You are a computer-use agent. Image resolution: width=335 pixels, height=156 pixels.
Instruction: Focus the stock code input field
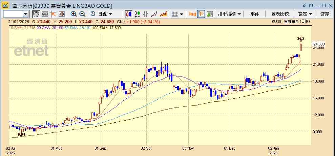pyautogui.click(x=13, y=14)
